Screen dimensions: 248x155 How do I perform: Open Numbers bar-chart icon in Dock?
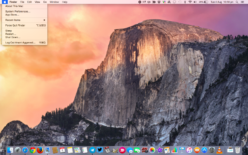[x=174, y=150]
